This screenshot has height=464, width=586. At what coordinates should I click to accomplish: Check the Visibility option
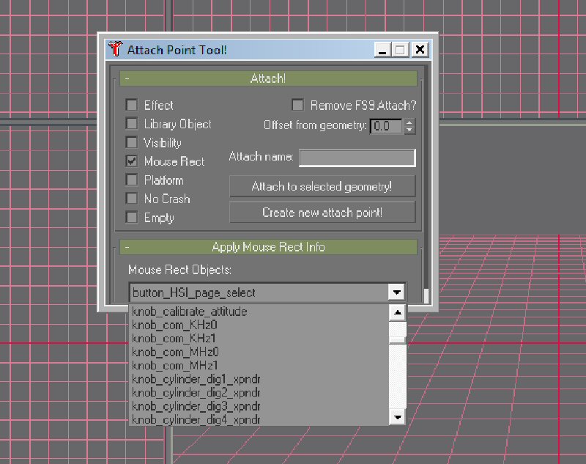(x=132, y=143)
